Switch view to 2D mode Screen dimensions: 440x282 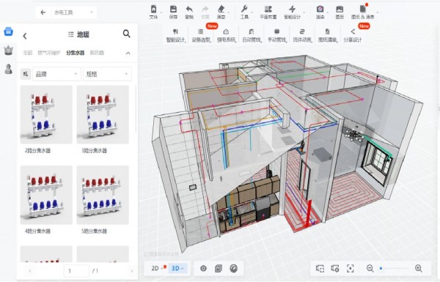pyautogui.click(x=155, y=268)
